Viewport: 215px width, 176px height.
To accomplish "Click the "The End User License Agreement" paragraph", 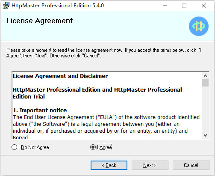I will (x=106, y=127).
